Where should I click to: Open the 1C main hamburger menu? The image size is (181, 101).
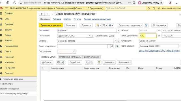pyautogui.click(x=7, y=8)
